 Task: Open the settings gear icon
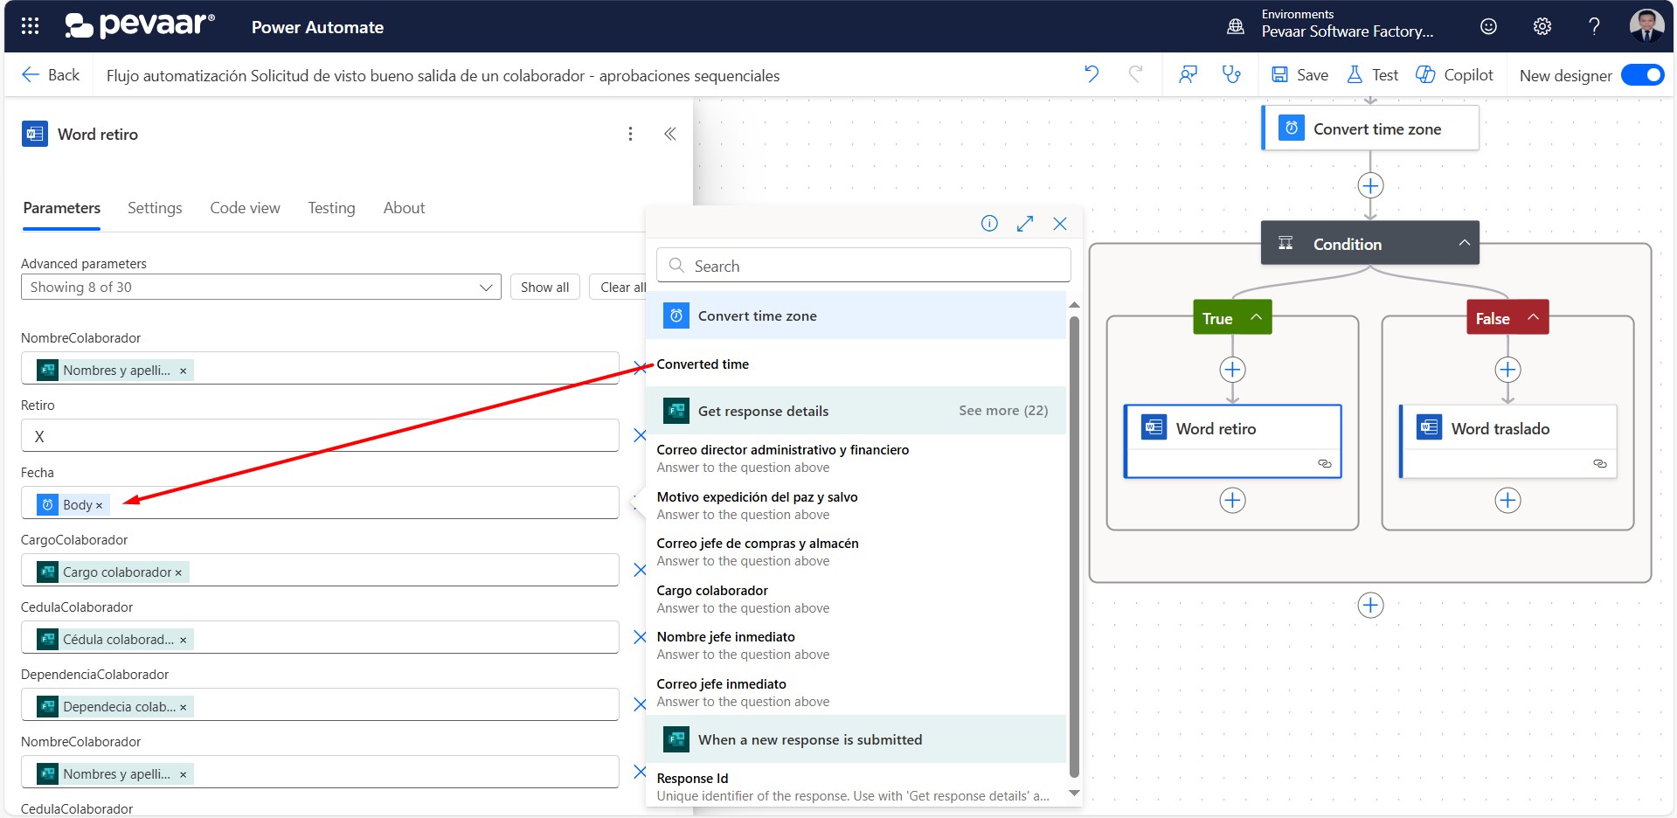click(x=1542, y=26)
